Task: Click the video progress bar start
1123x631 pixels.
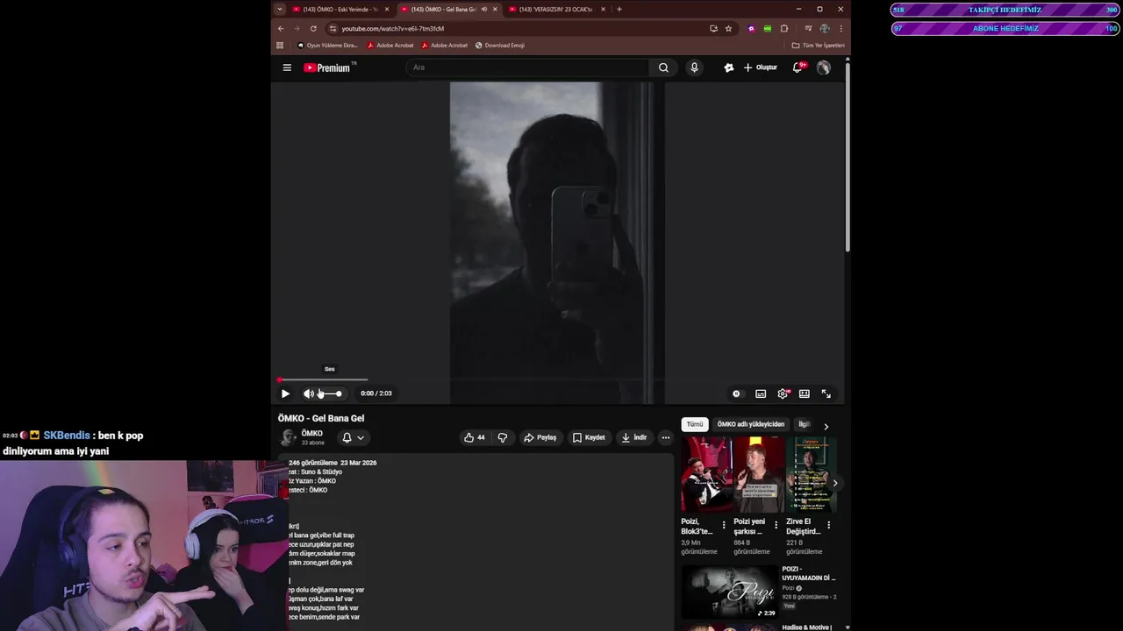Action: pos(280,380)
